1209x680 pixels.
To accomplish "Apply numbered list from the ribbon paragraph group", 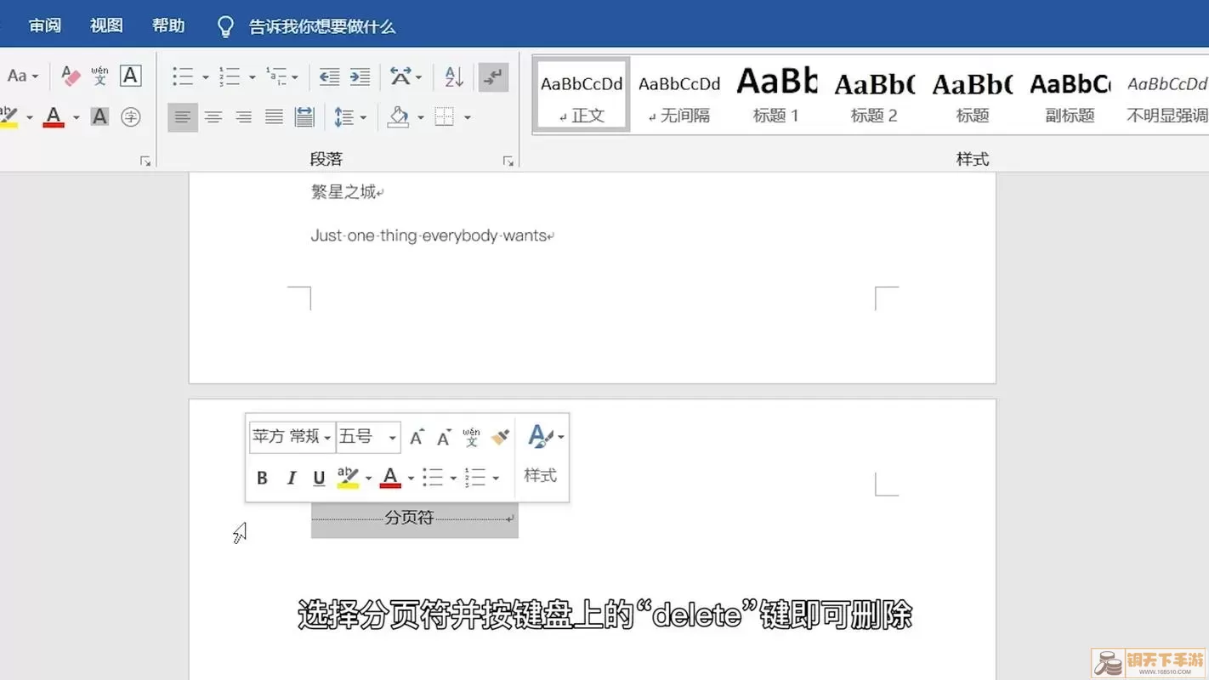I will (230, 76).
